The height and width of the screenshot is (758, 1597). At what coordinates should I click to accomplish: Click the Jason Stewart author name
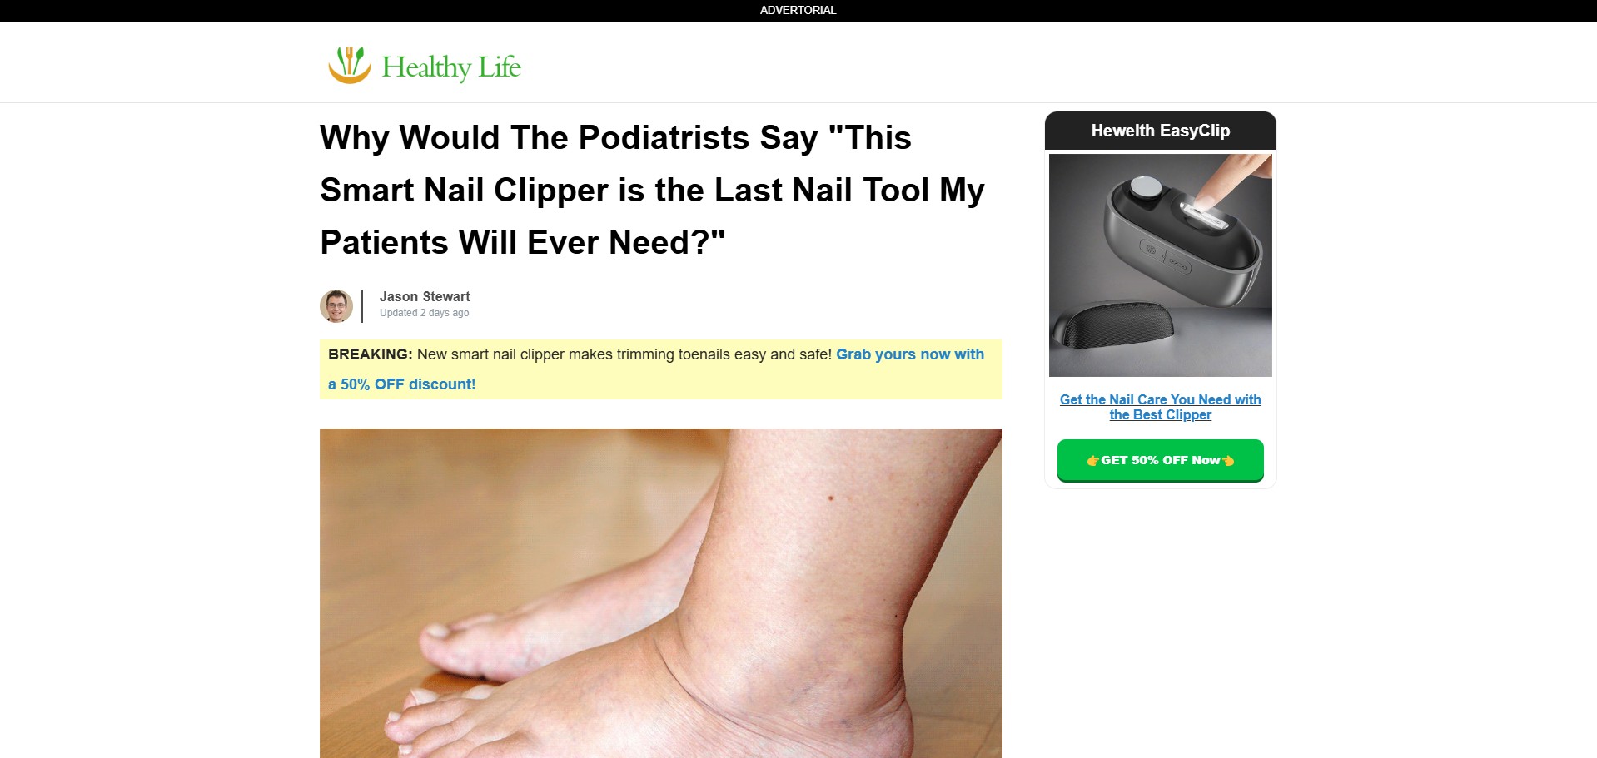pos(425,296)
